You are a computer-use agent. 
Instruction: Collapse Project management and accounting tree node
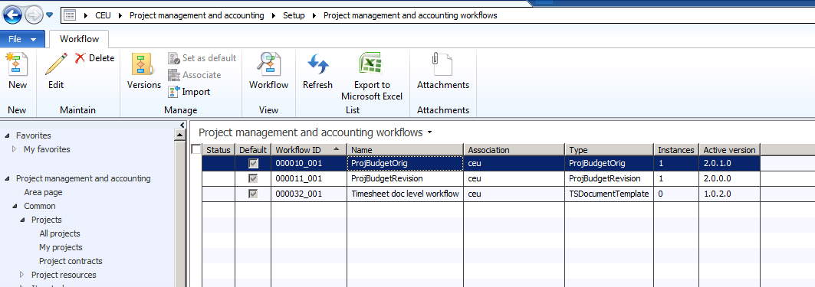pos(7,178)
